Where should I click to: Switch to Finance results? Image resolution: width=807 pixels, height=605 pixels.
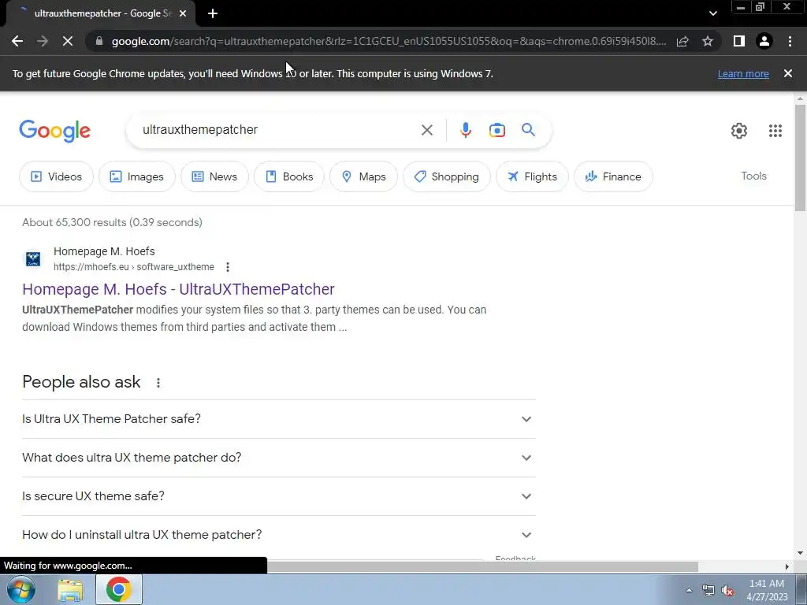tap(613, 176)
